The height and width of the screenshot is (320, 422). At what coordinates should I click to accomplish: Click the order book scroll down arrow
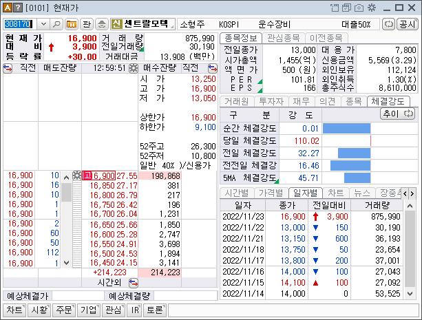pyautogui.click(x=67, y=262)
